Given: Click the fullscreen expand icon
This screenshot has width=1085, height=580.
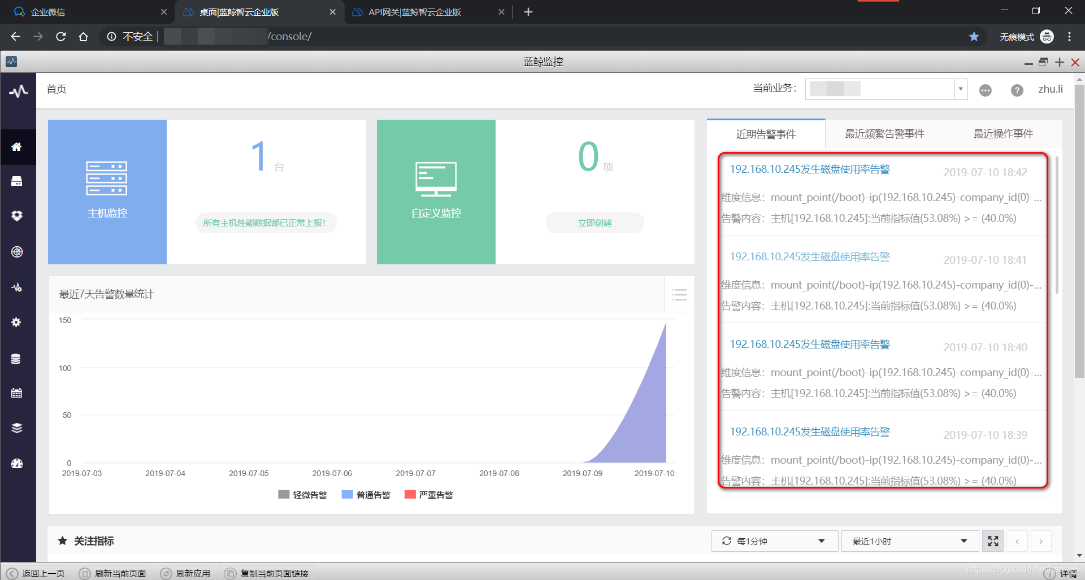Looking at the screenshot, I should pyautogui.click(x=993, y=541).
